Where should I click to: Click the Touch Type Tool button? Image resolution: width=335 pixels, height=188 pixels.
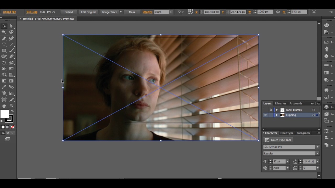[278, 140]
